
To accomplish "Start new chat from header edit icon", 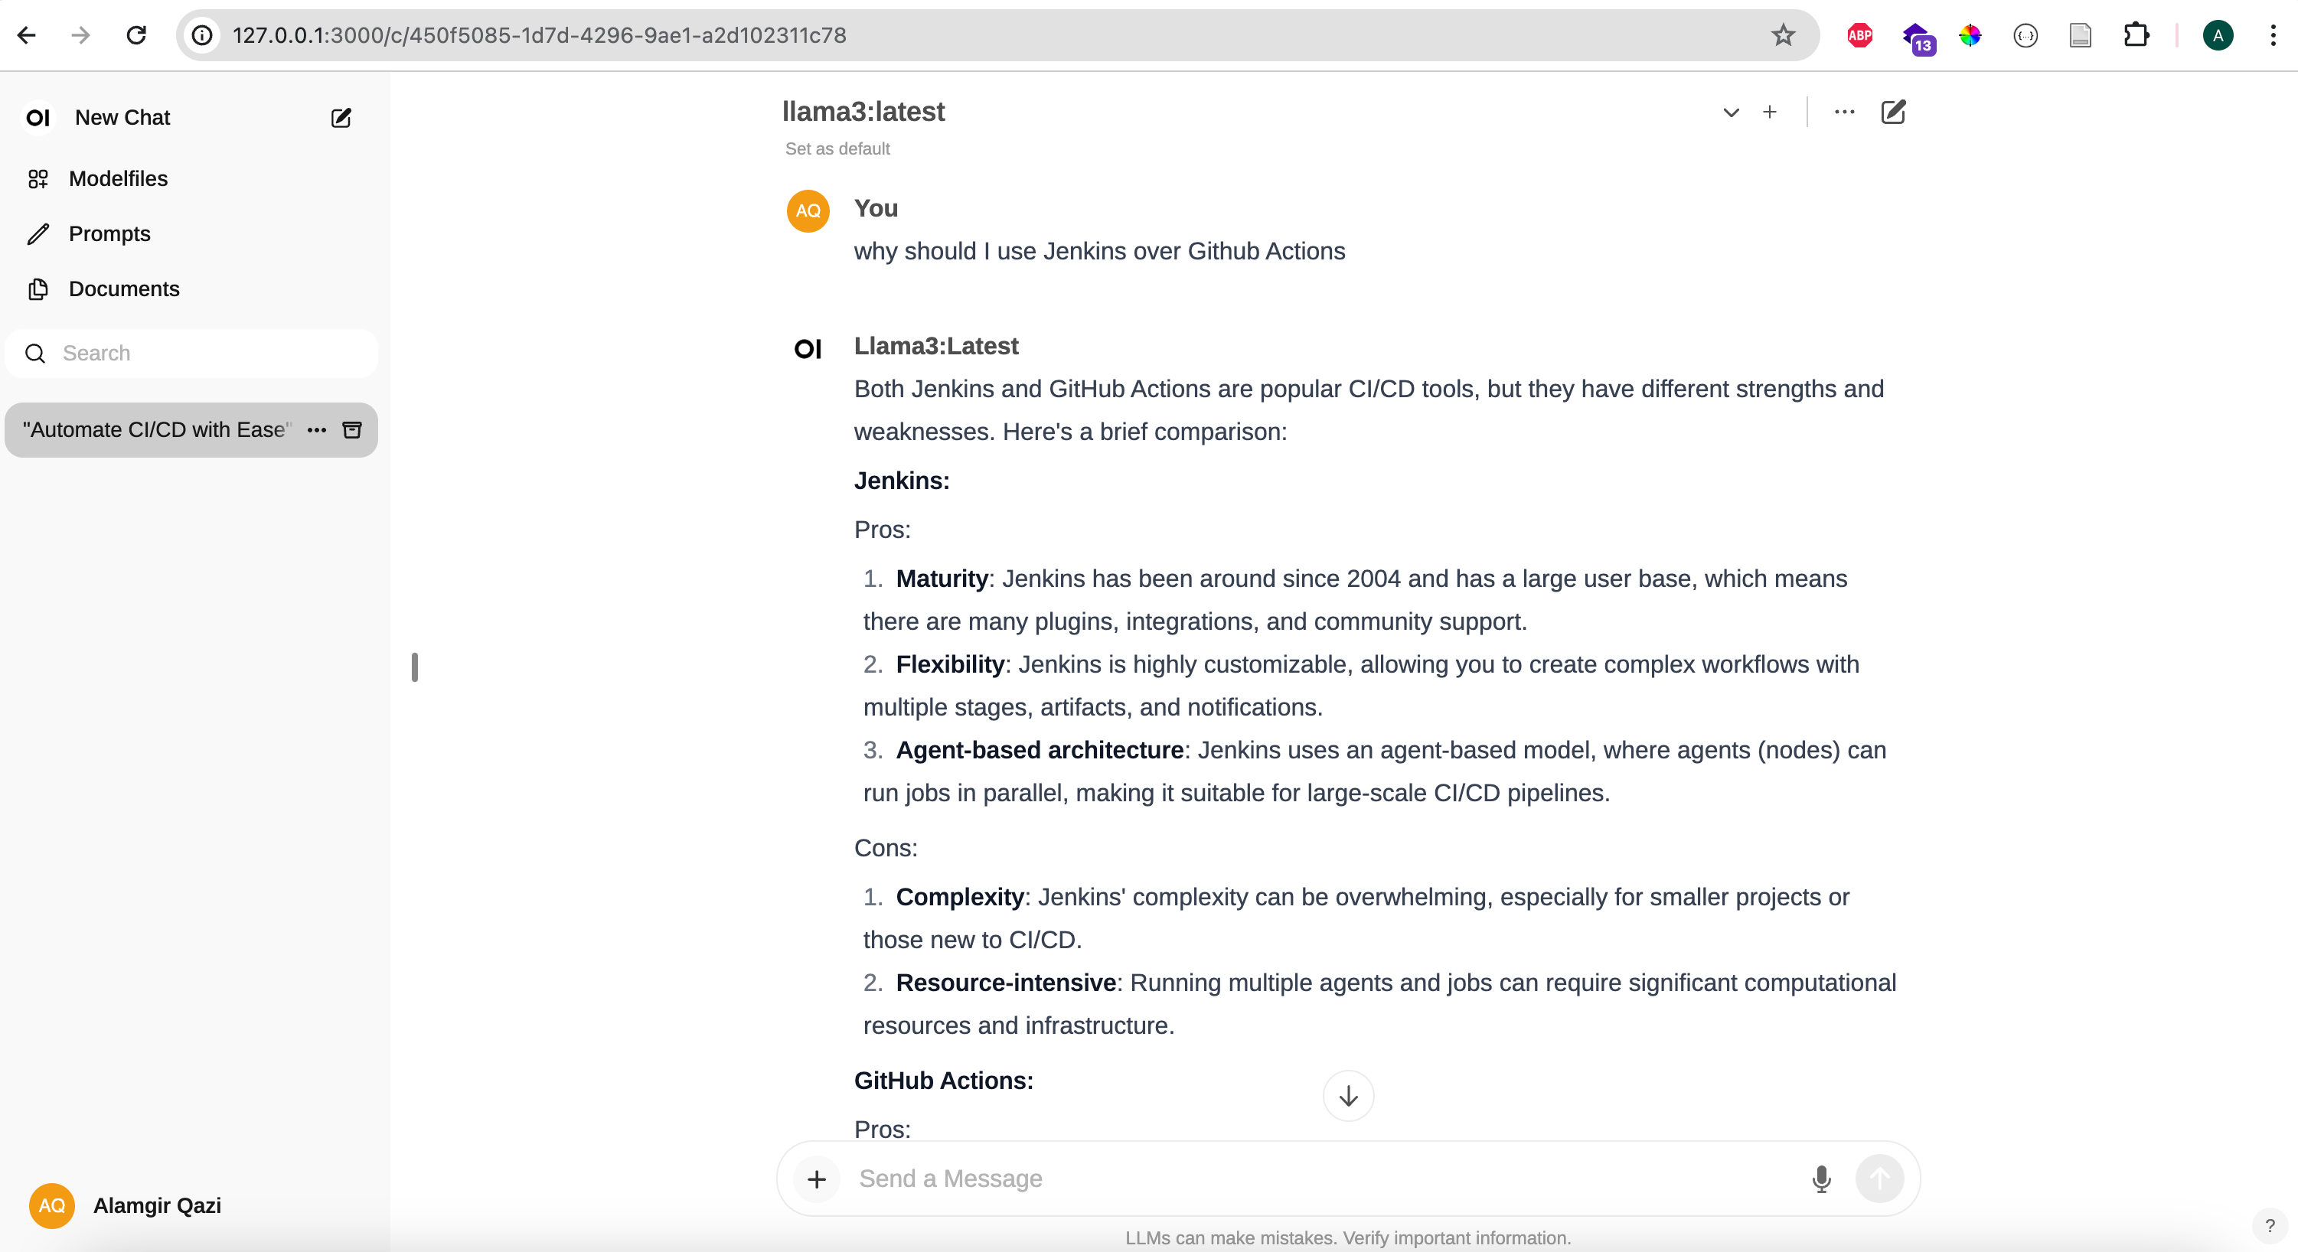I will coord(1893,112).
